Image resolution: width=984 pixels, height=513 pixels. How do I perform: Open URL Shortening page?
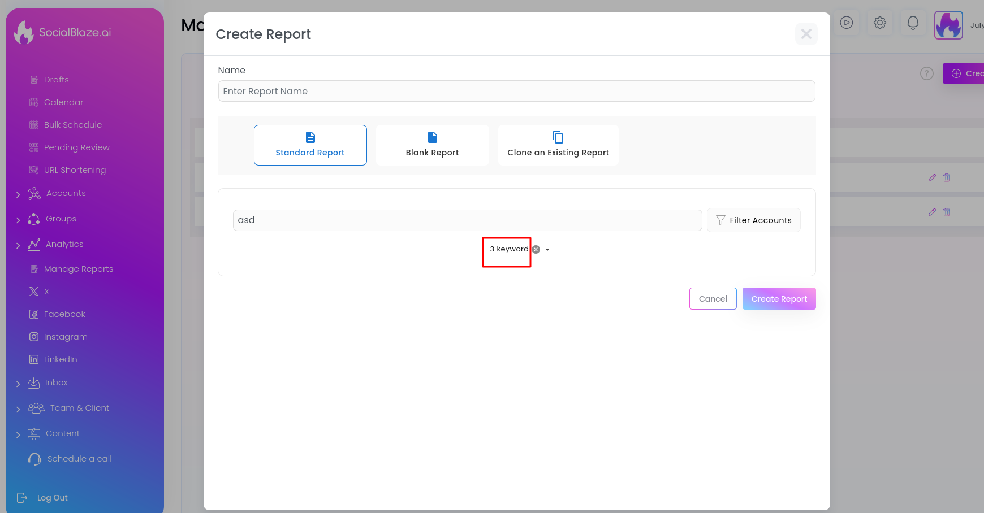coord(75,170)
